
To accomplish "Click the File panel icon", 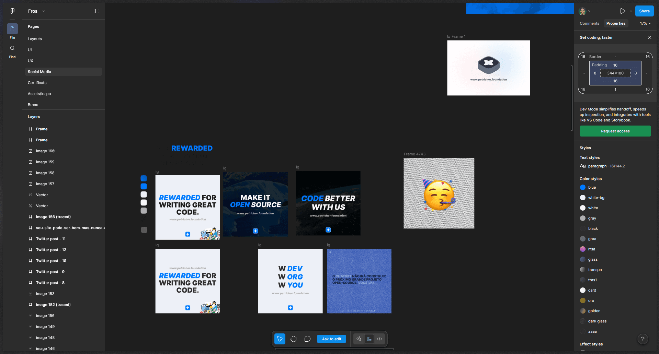I will click(12, 29).
